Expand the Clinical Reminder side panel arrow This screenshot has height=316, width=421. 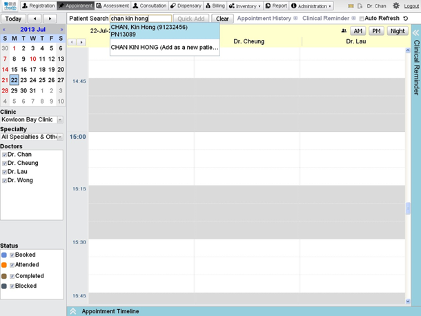(x=415, y=32)
